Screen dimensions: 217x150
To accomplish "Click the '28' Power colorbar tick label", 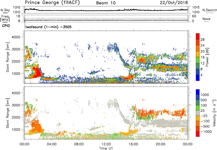I will pos(202,40).
